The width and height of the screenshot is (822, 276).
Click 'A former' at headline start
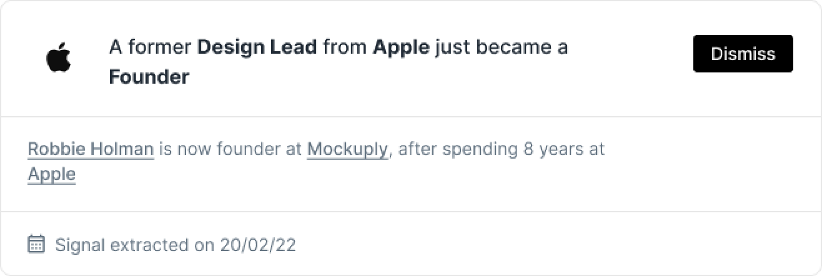point(151,47)
